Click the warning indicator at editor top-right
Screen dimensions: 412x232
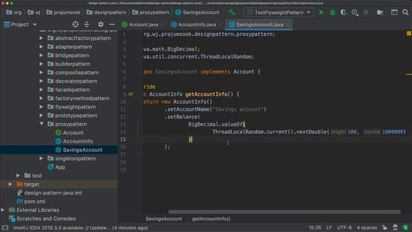tap(409, 34)
